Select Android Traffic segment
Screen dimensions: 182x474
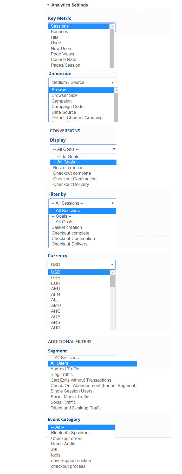point(65,369)
